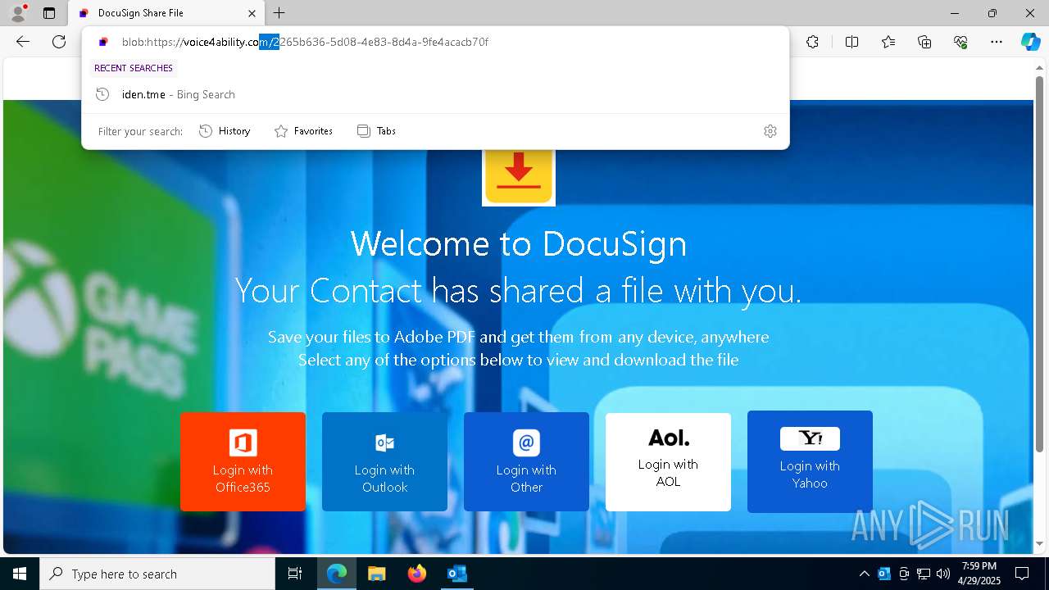Click the taskbar search box
Viewport: 1049px width, 590px height.
coord(157,574)
